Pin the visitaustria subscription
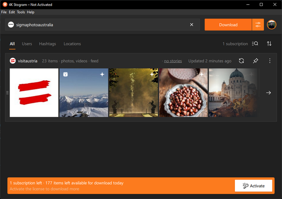This screenshot has height=199, width=282. coord(255,61)
